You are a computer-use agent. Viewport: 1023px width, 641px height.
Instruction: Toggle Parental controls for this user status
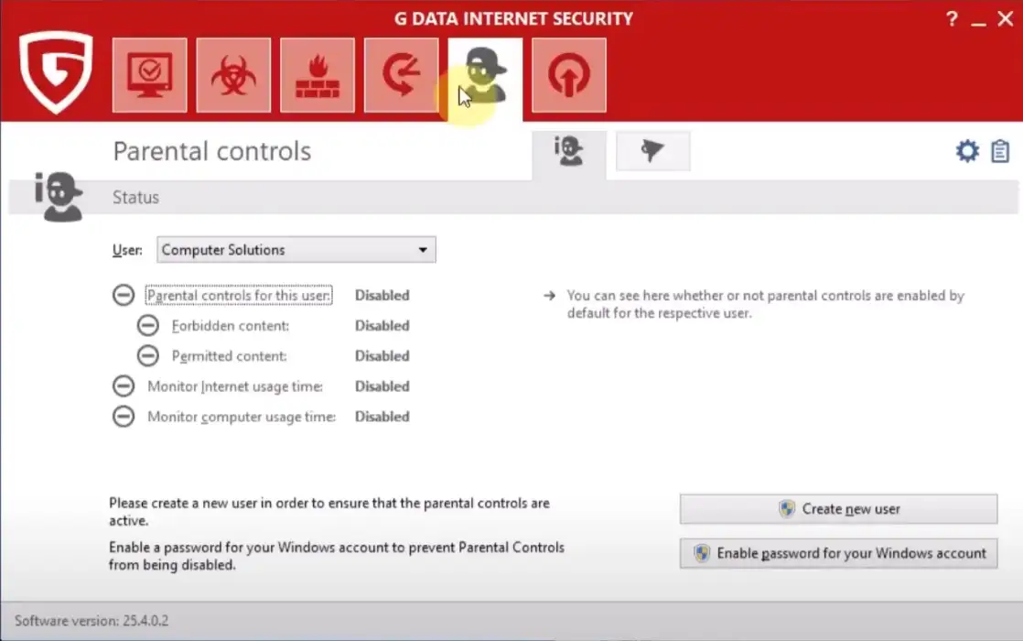point(123,296)
